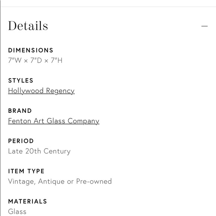Select the MATERIALS label

click(28, 201)
